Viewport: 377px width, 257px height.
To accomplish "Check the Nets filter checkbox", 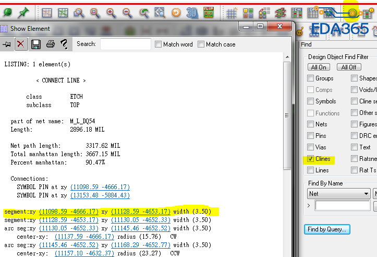I will (x=310, y=124).
